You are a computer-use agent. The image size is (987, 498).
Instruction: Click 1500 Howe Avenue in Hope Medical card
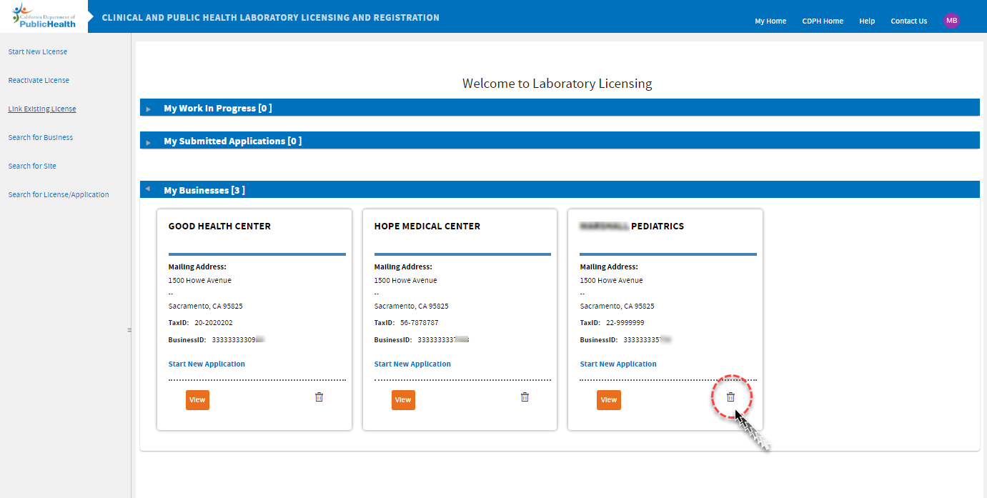(x=406, y=281)
